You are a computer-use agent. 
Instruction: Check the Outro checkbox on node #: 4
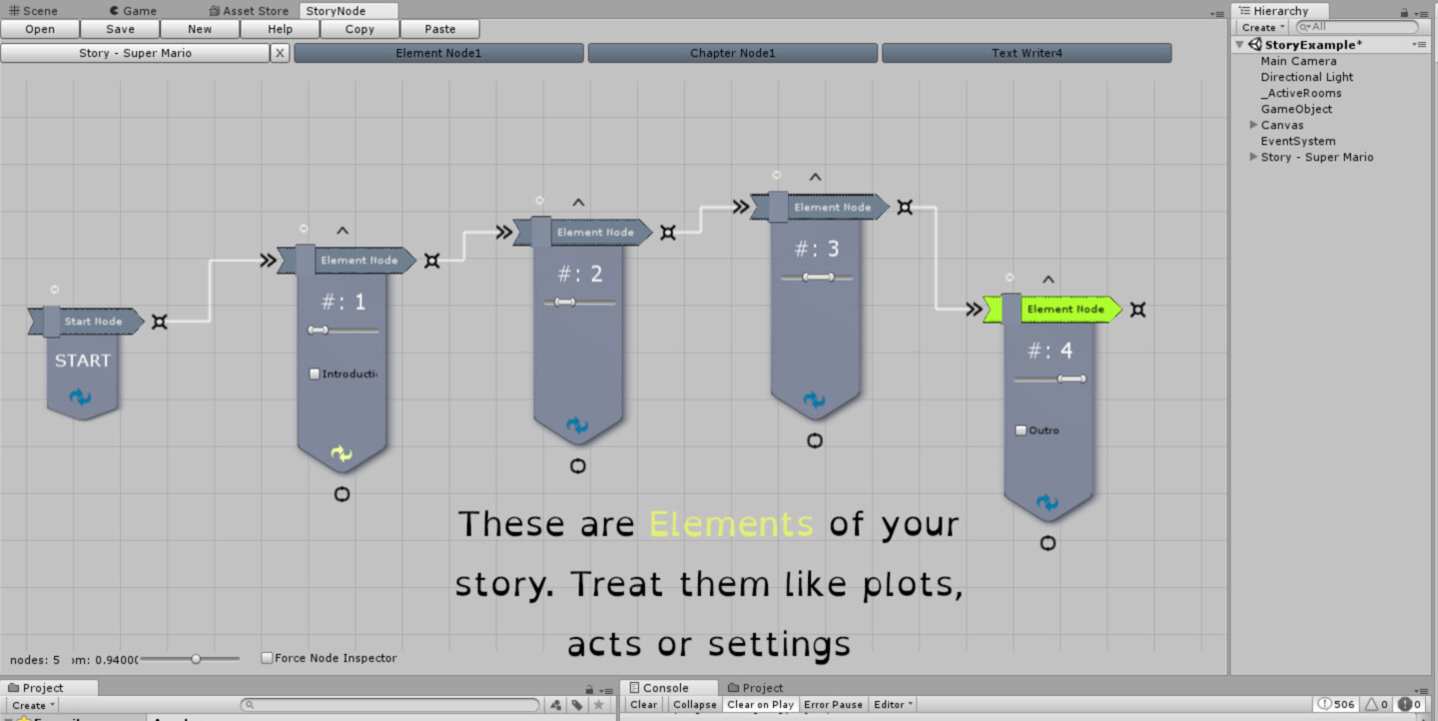(1019, 429)
